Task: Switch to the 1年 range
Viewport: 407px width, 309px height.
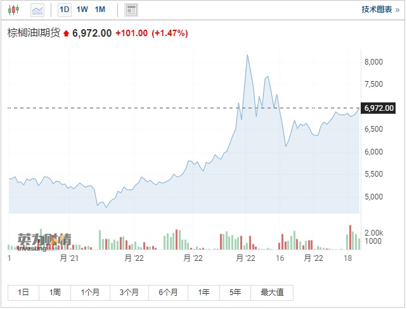Action: tap(204, 293)
